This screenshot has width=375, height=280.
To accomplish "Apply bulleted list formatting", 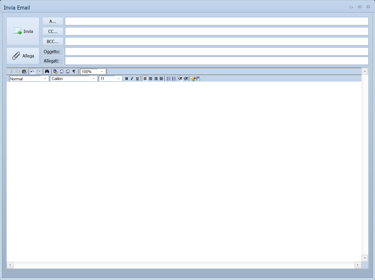I will 174,79.
